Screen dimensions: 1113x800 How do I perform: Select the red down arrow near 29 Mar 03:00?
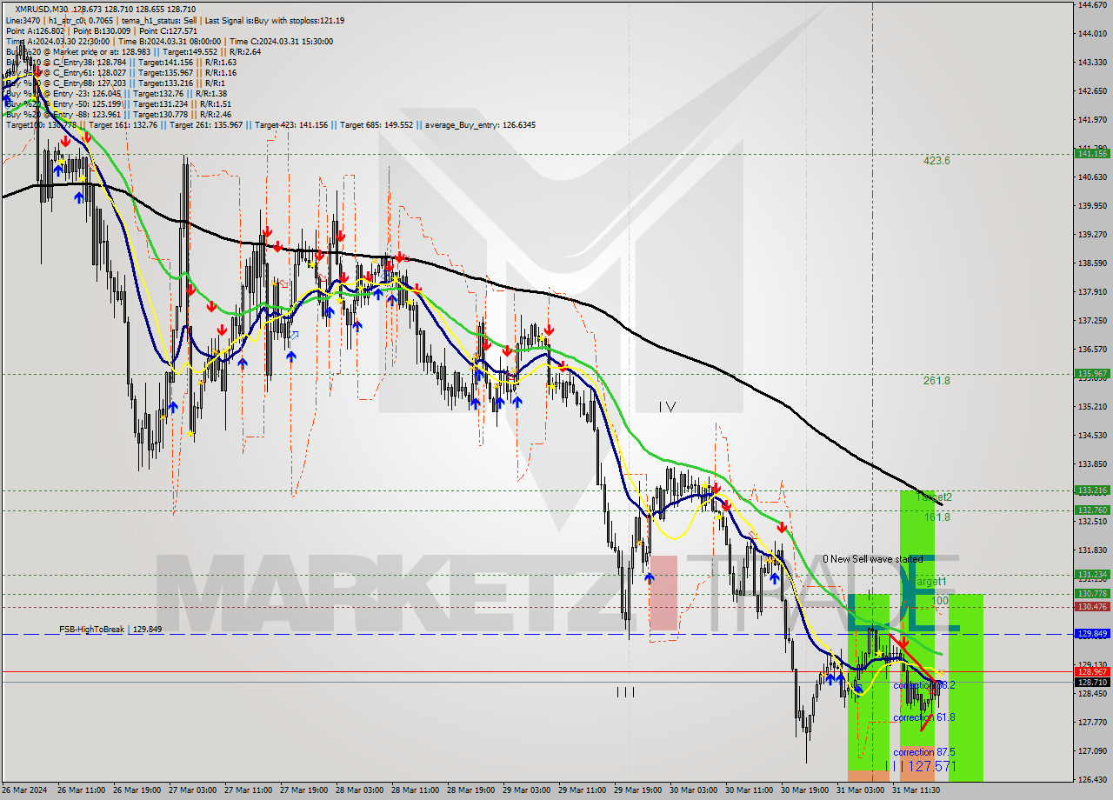[x=550, y=331]
